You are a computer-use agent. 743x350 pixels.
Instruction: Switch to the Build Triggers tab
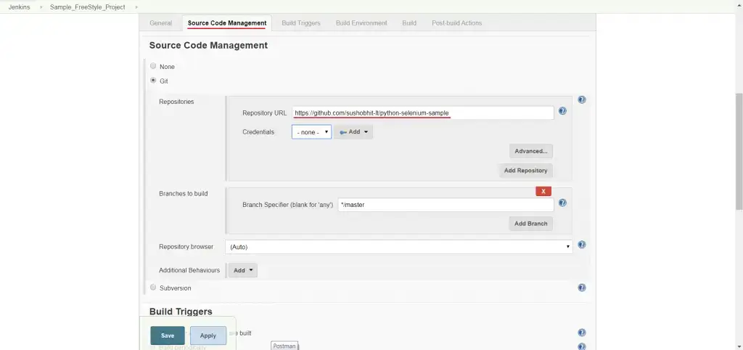(300, 23)
